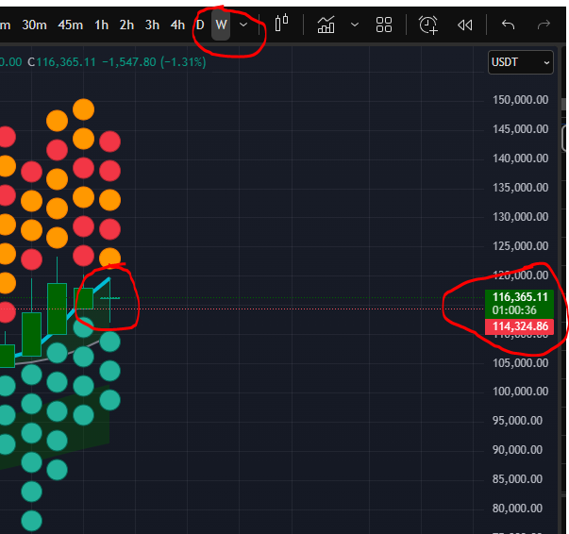The height and width of the screenshot is (534, 569).
Task: Click the red 114,324.86 price label
Action: (520, 326)
